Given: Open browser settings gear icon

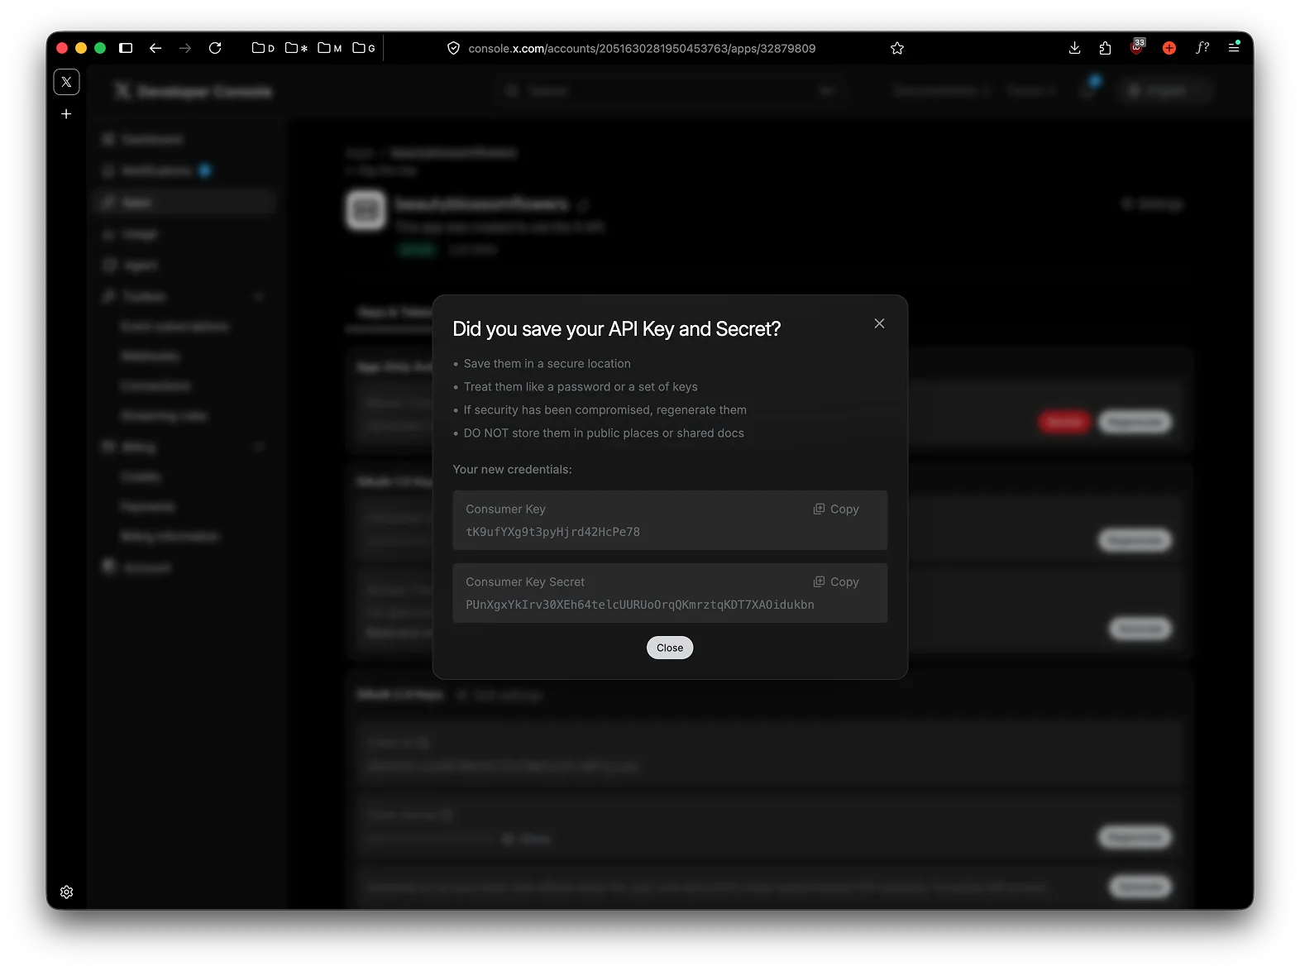Looking at the screenshot, I should click(x=67, y=892).
